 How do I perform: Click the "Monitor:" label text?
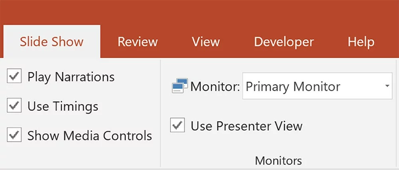click(215, 87)
